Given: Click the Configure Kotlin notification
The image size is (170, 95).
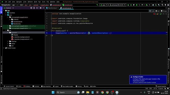Looking at the screenshot, I should (x=148, y=80).
